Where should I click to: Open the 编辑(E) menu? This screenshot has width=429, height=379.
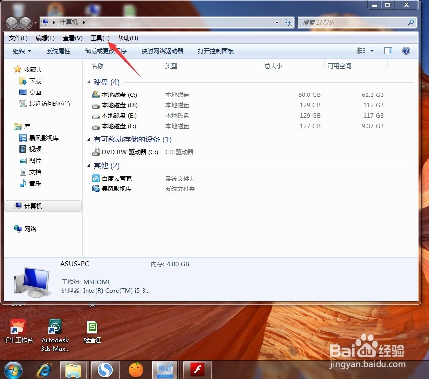click(x=45, y=38)
